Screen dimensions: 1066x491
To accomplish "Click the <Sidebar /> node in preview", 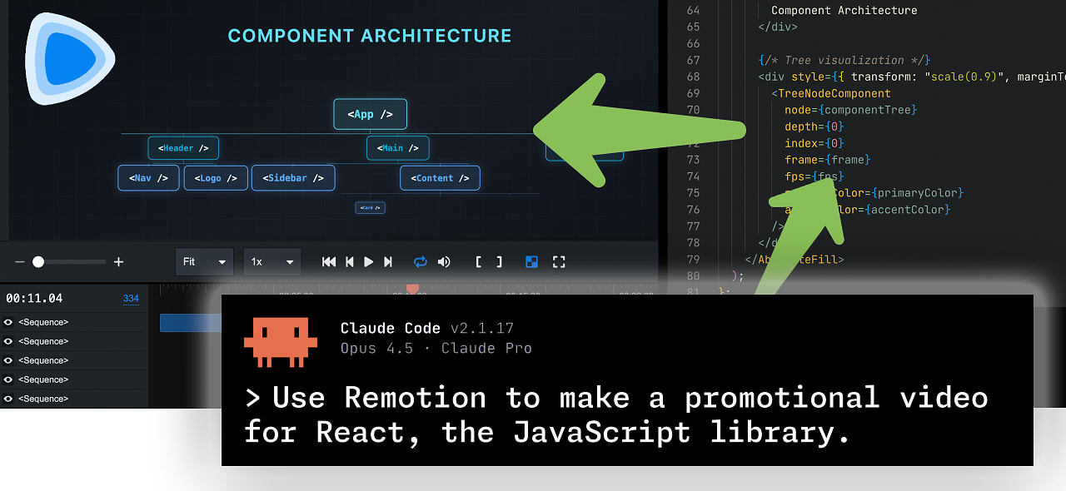I will [x=293, y=178].
